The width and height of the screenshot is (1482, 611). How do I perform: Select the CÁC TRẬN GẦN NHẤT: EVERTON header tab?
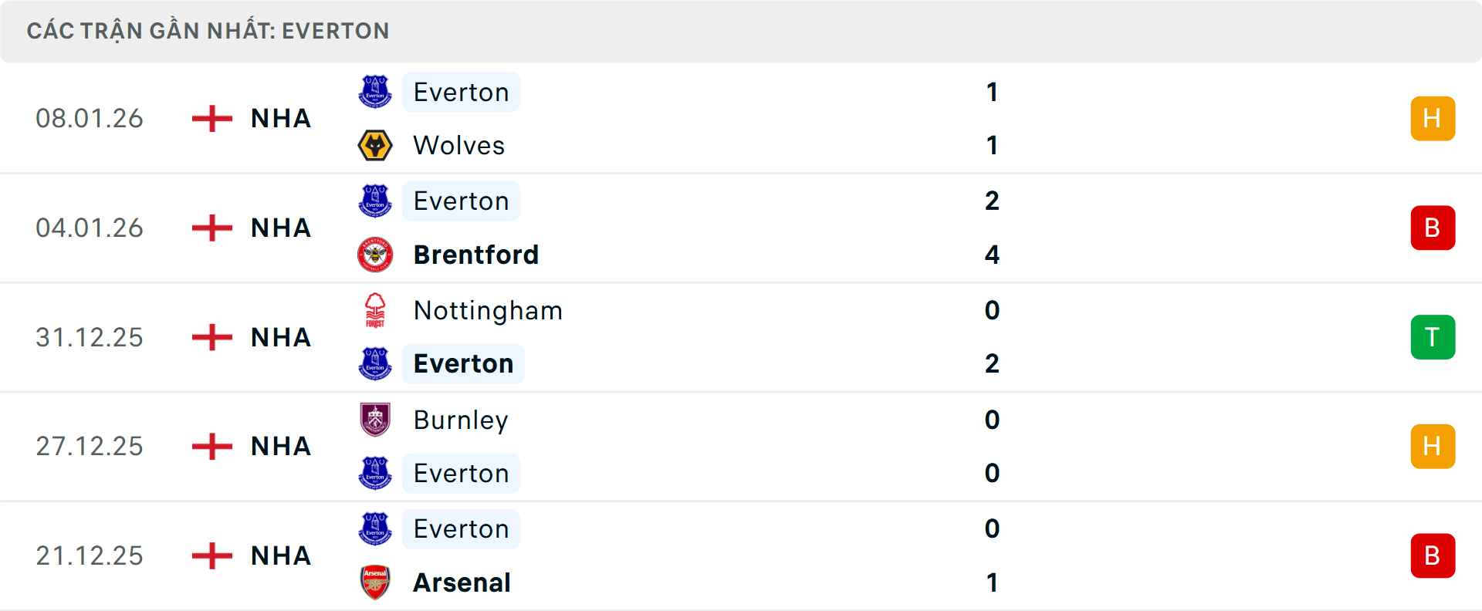point(207,30)
